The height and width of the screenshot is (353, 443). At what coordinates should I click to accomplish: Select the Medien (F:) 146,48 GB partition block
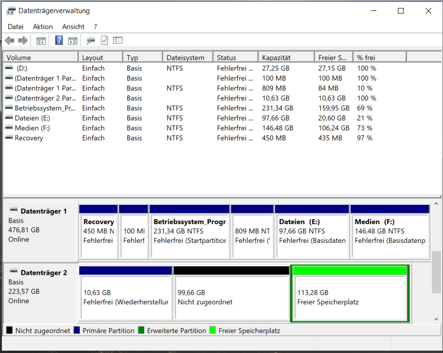coord(390,232)
